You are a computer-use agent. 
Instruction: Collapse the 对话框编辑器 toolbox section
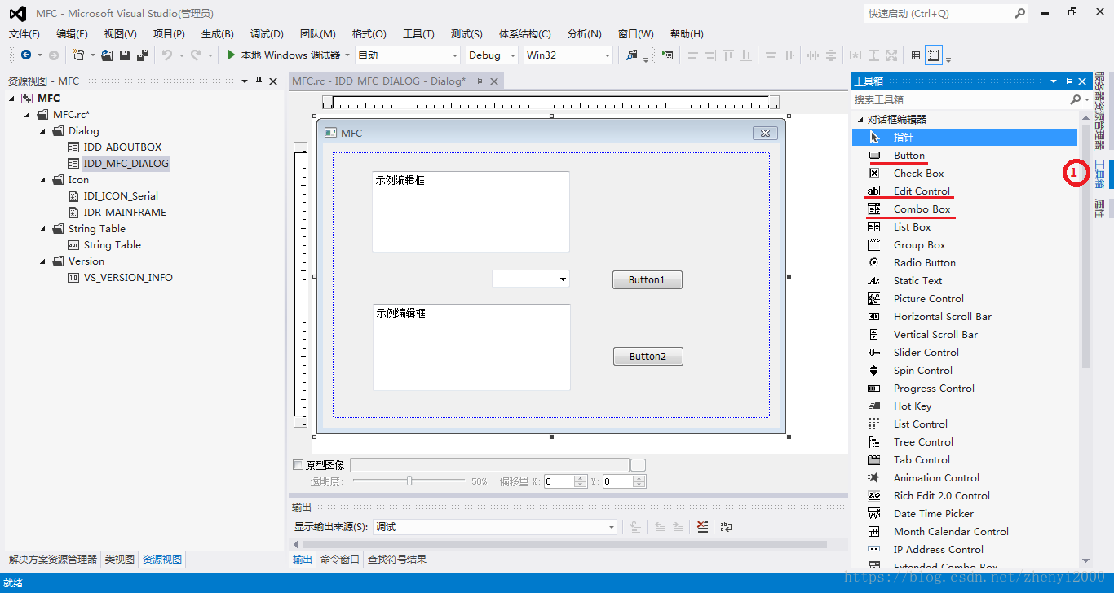[x=860, y=120]
